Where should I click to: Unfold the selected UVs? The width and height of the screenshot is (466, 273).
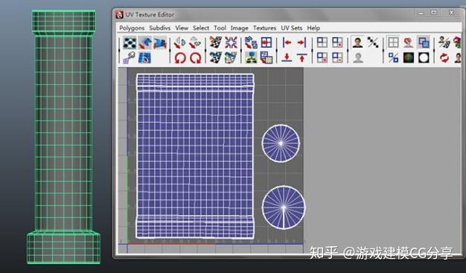point(251,58)
